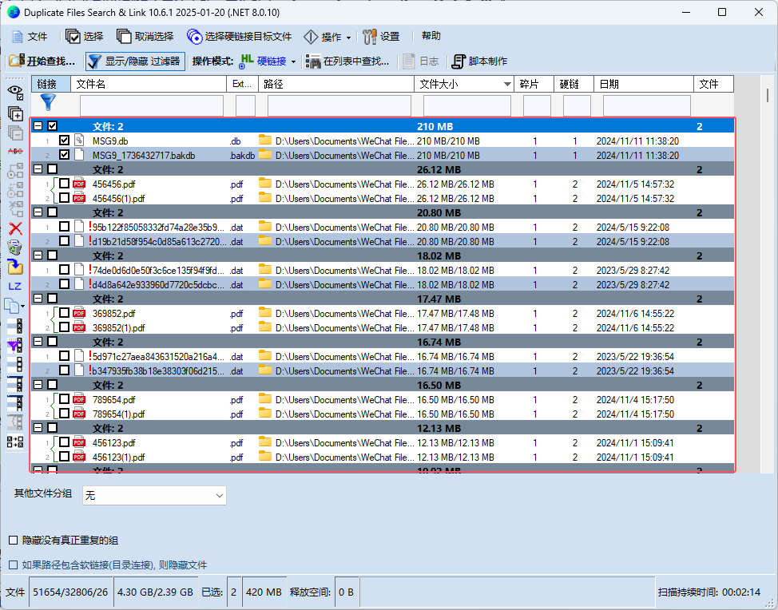The image size is (778, 610).
Task: Click file icon of MSG9_1736432717.bakdb
Action: 79,155
